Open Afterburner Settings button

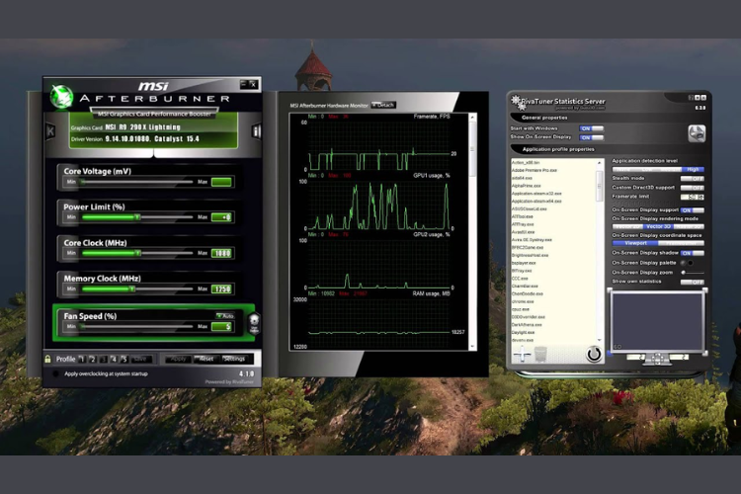(234, 360)
